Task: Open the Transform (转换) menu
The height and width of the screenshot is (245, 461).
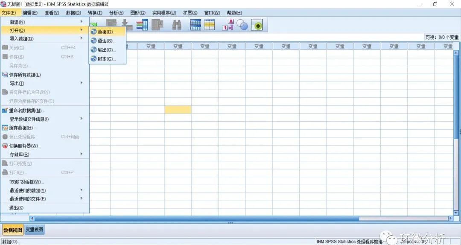Action: coord(95,13)
